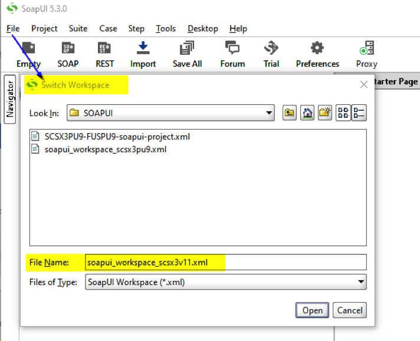Open the Help menu
Screen dimensions: 420x341
238,28
